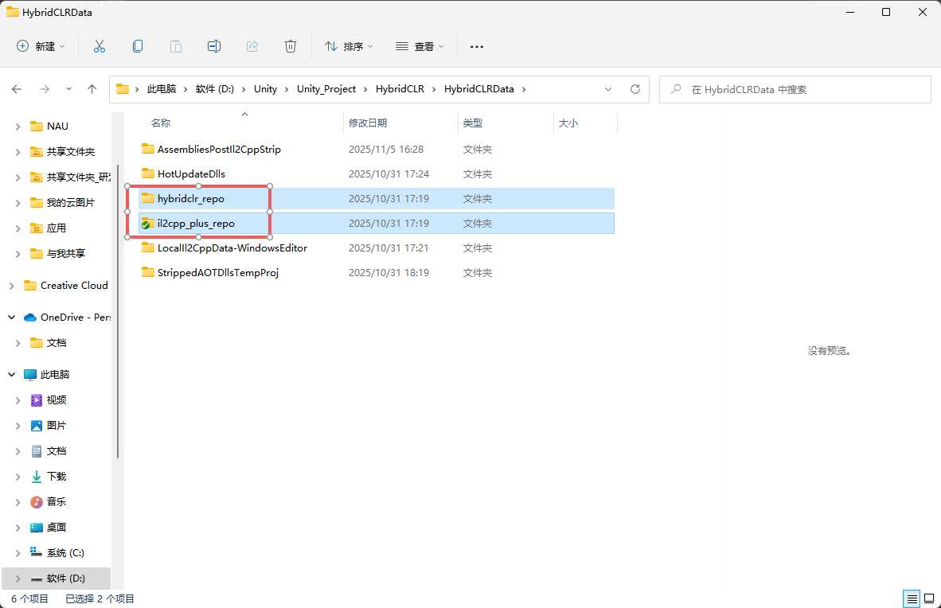
Task: Expand the NAU folder in sidebar
Action: pyautogui.click(x=18, y=127)
